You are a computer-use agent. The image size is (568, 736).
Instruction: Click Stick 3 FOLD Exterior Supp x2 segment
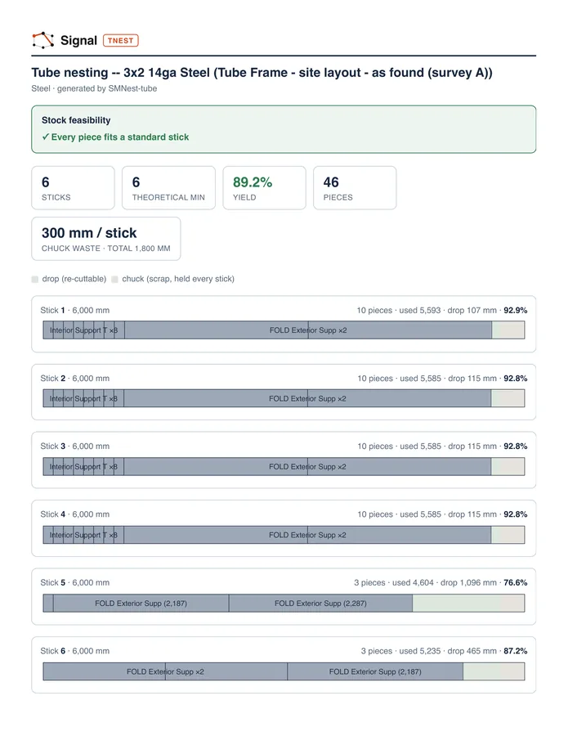(x=307, y=467)
